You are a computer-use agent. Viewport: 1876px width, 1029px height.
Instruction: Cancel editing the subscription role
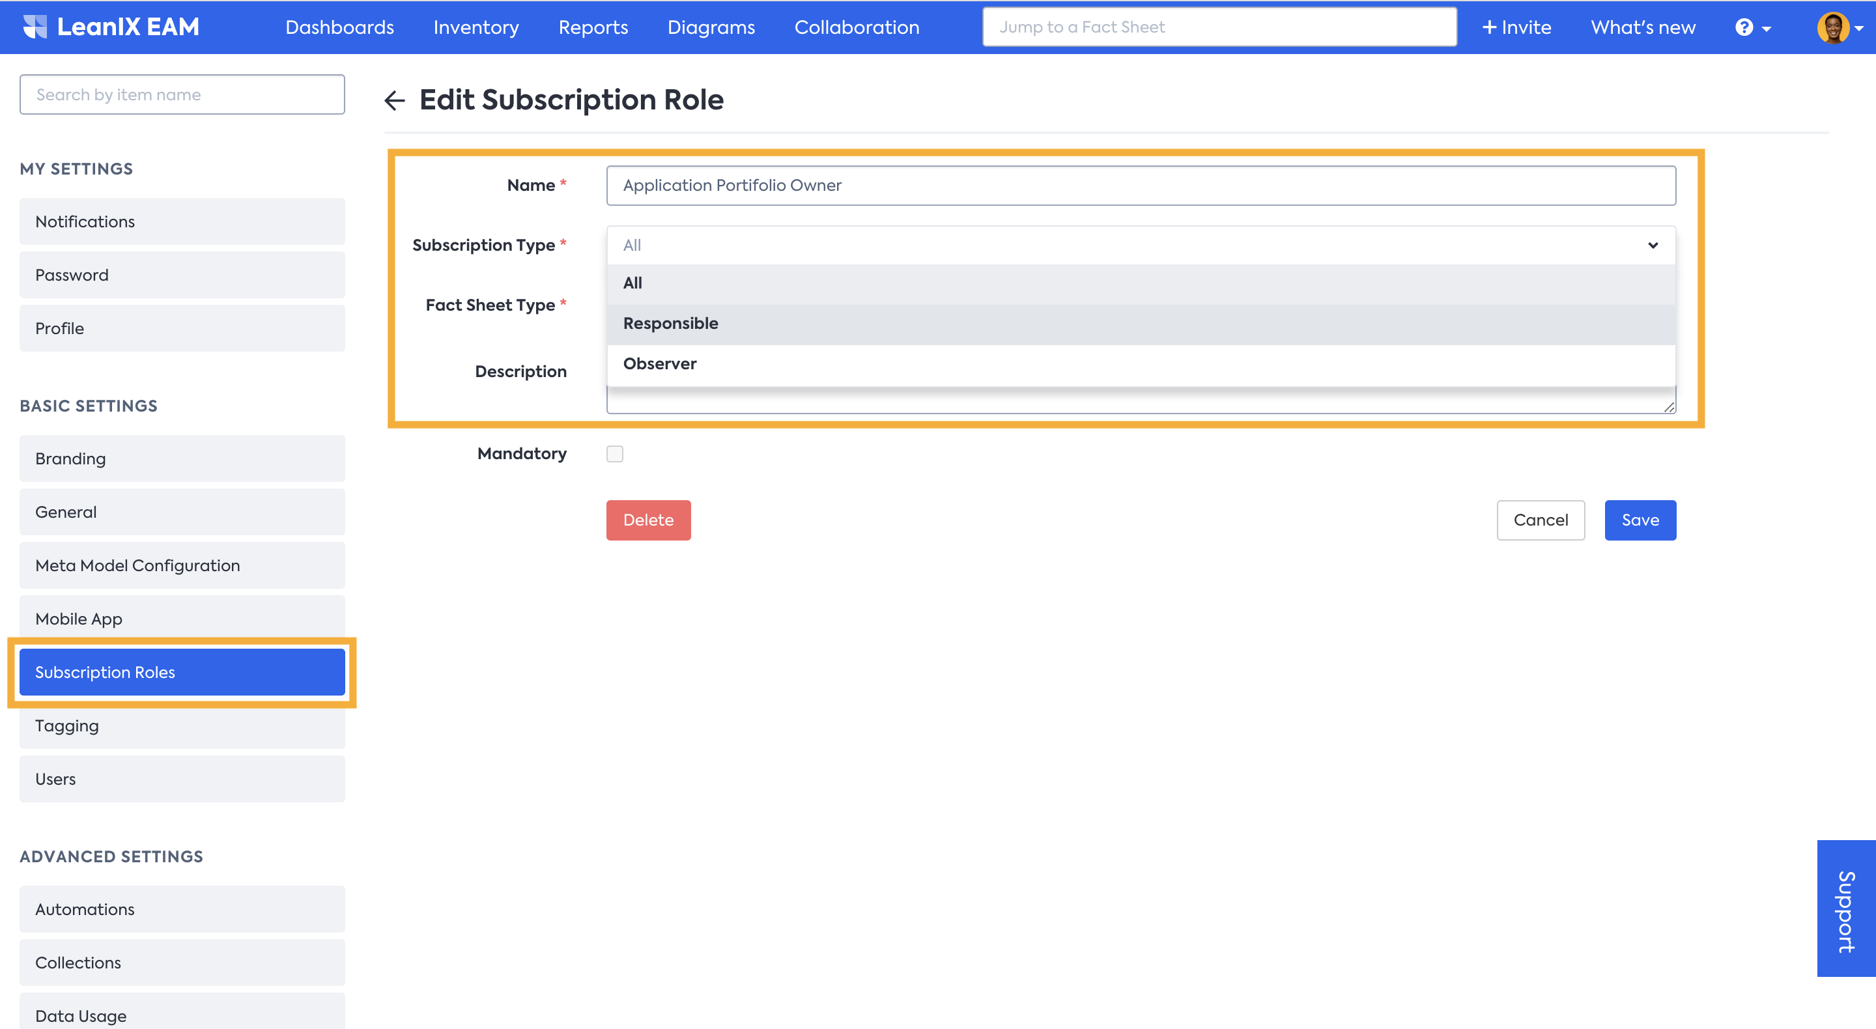(1539, 520)
